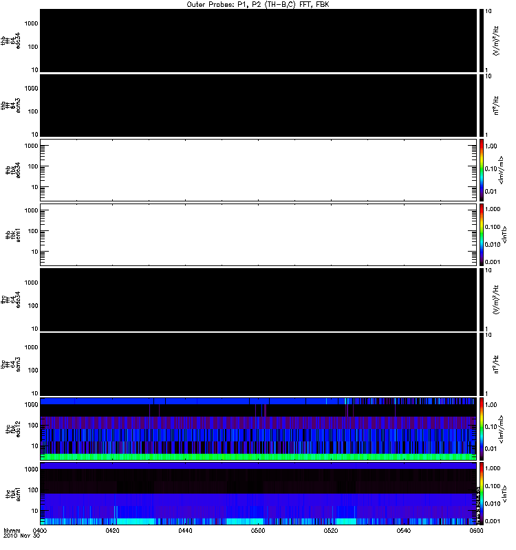Image resolution: width=516 pixels, height=550 pixels.
Task: Click the <|mV/m|> unit label of thb fbk edc34
Action: [501, 170]
